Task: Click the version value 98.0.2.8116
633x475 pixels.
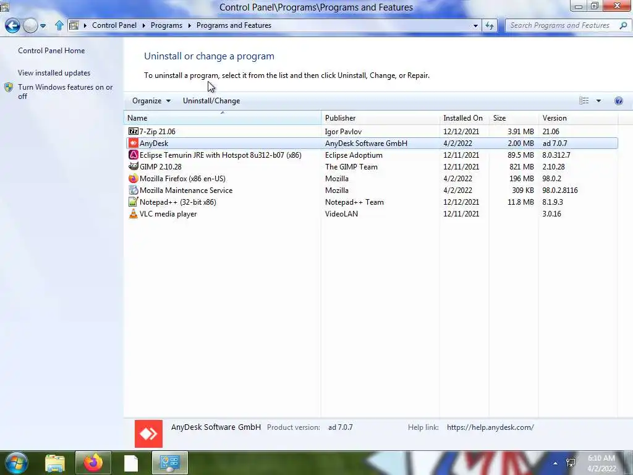Action: [x=560, y=190]
